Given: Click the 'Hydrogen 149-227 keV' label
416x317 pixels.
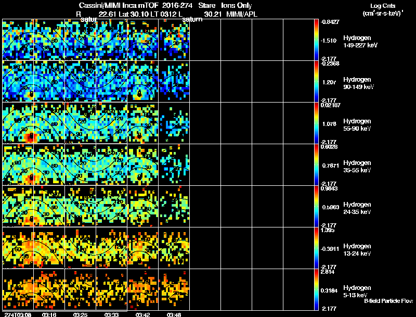Looking at the screenshot, I should [x=360, y=42].
